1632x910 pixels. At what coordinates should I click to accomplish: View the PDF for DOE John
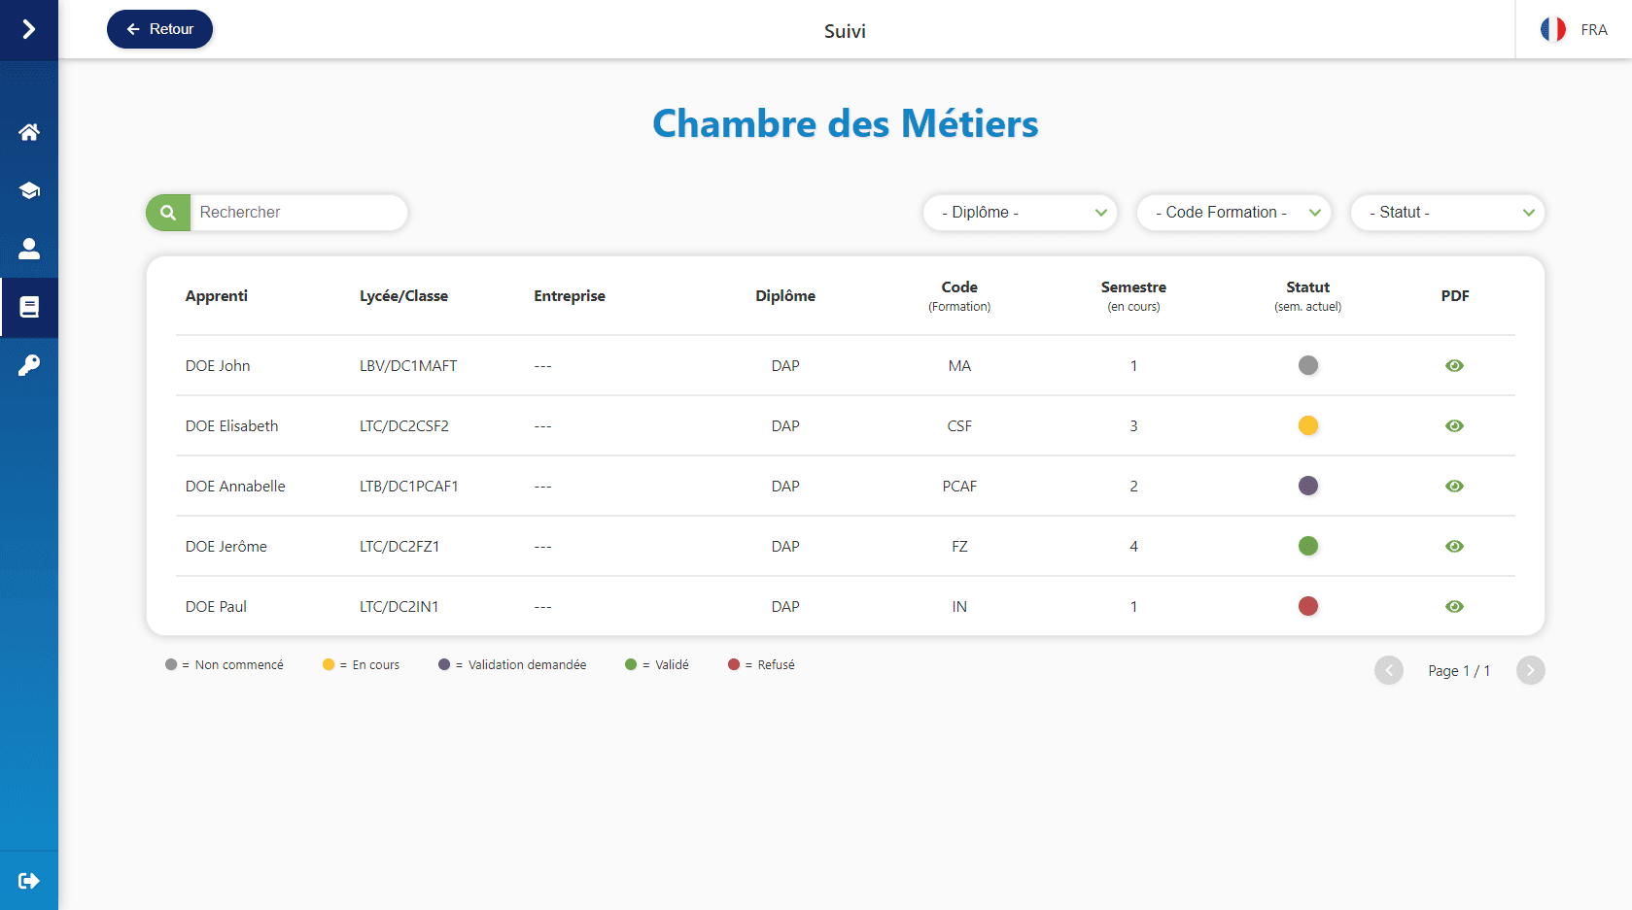click(x=1454, y=366)
